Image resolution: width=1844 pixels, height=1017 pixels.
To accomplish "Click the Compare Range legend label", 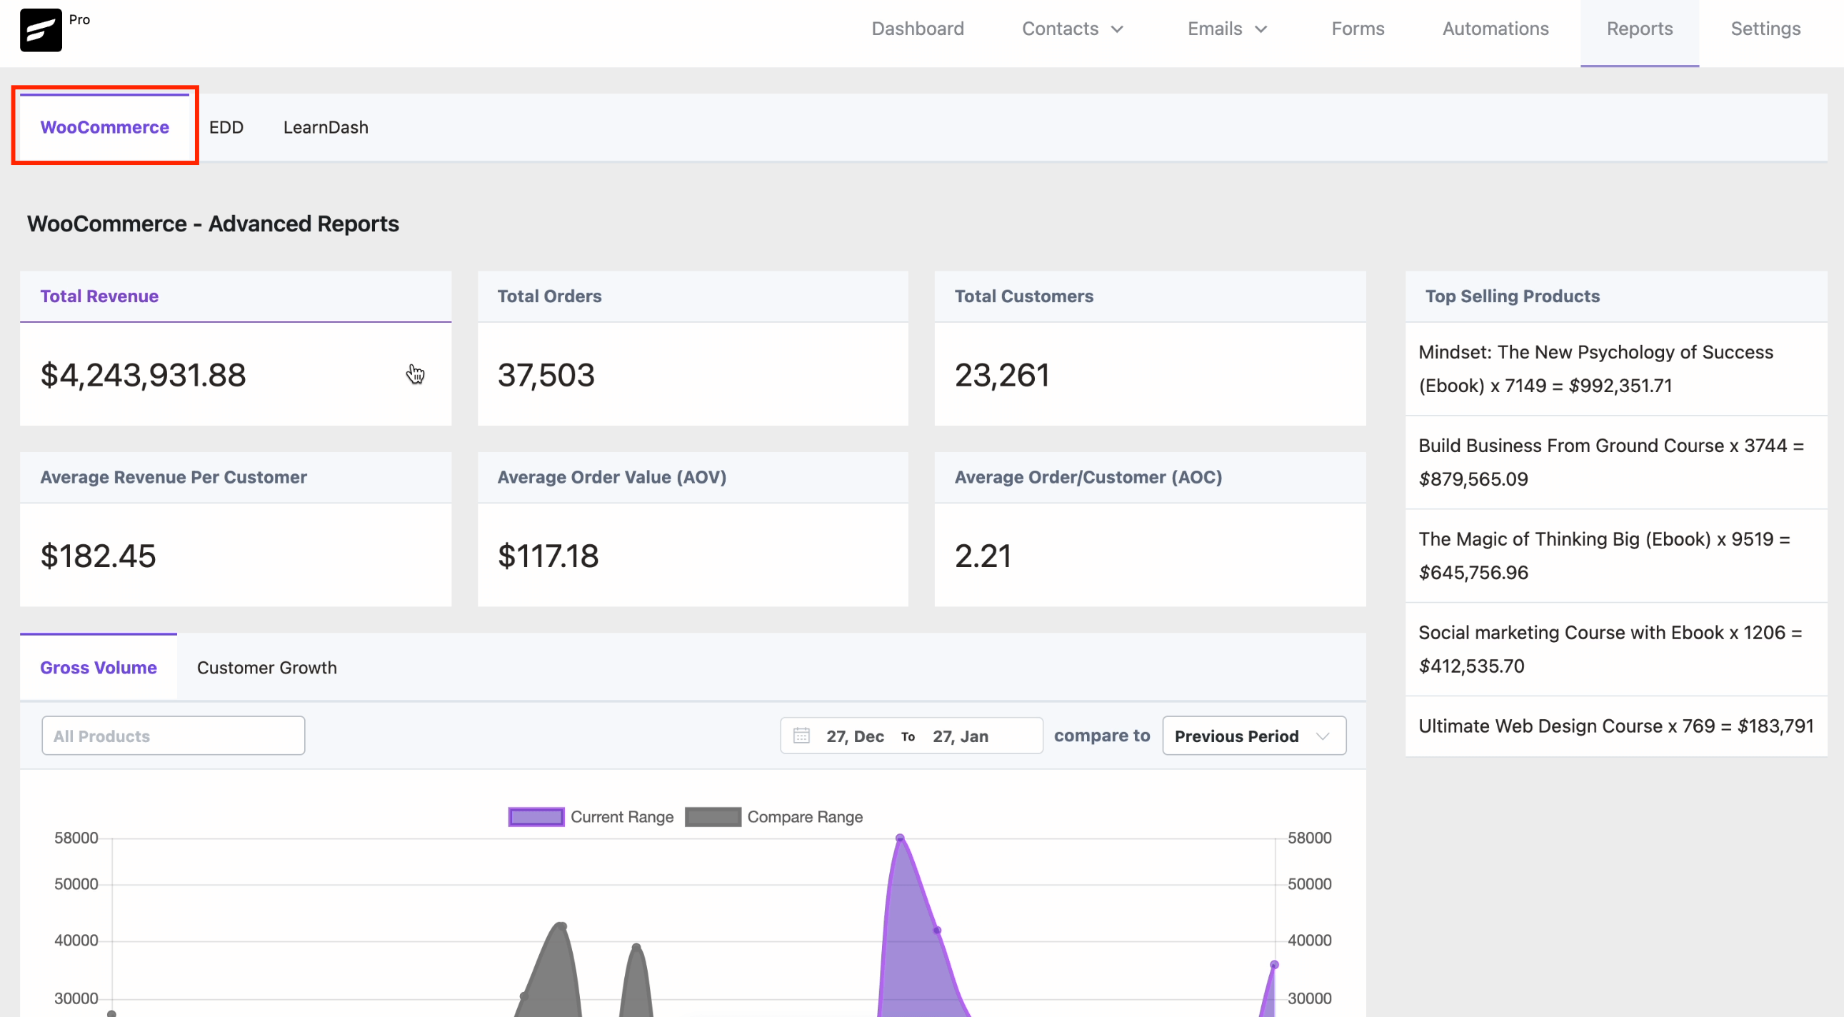I will 805,816.
